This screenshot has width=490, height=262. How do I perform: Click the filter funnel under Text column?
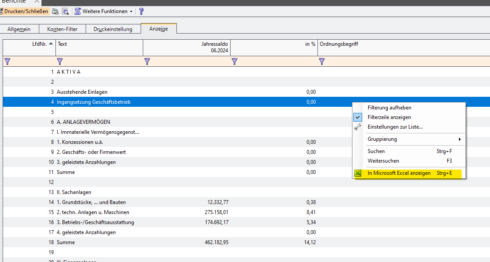click(x=60, y=61)
